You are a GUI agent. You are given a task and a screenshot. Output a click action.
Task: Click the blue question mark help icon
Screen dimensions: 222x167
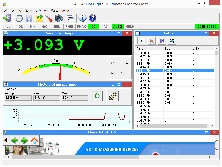[93, 18]
